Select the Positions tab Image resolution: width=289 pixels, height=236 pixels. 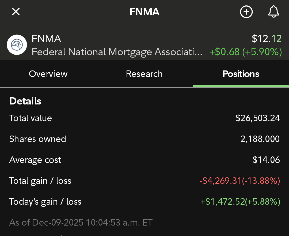point(241,74)
